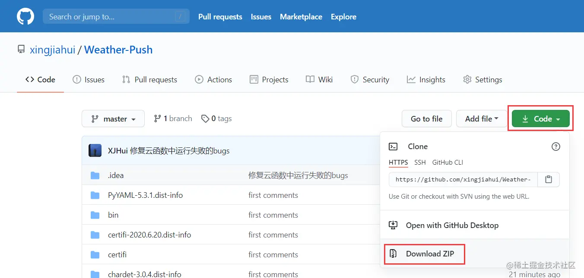Image resolution: width=584 pixels, height=278 pixels.
Task: Click the terminal icon beside Clone
Action: coord(393,147)
